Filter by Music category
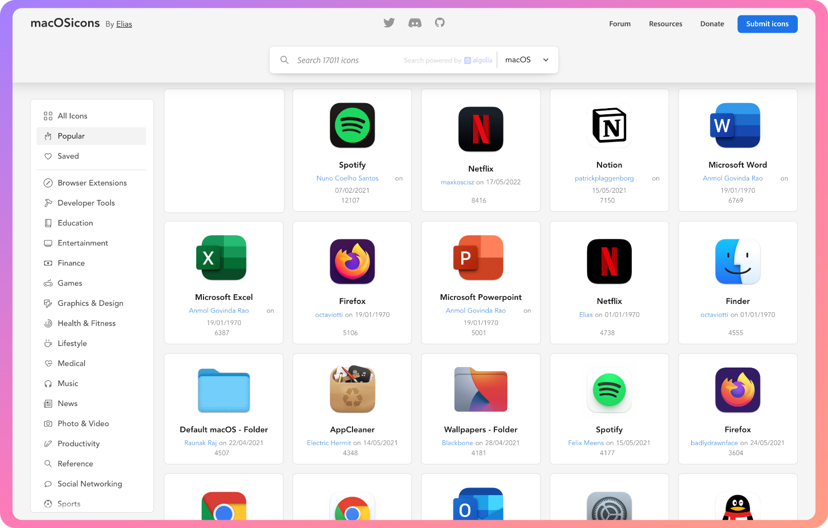 click(x=91, y=383)
